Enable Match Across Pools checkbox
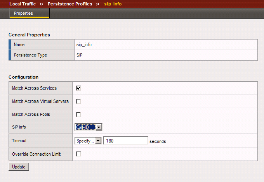The height and width of the screenshot is (182, 264). click(x=78, y=115)
